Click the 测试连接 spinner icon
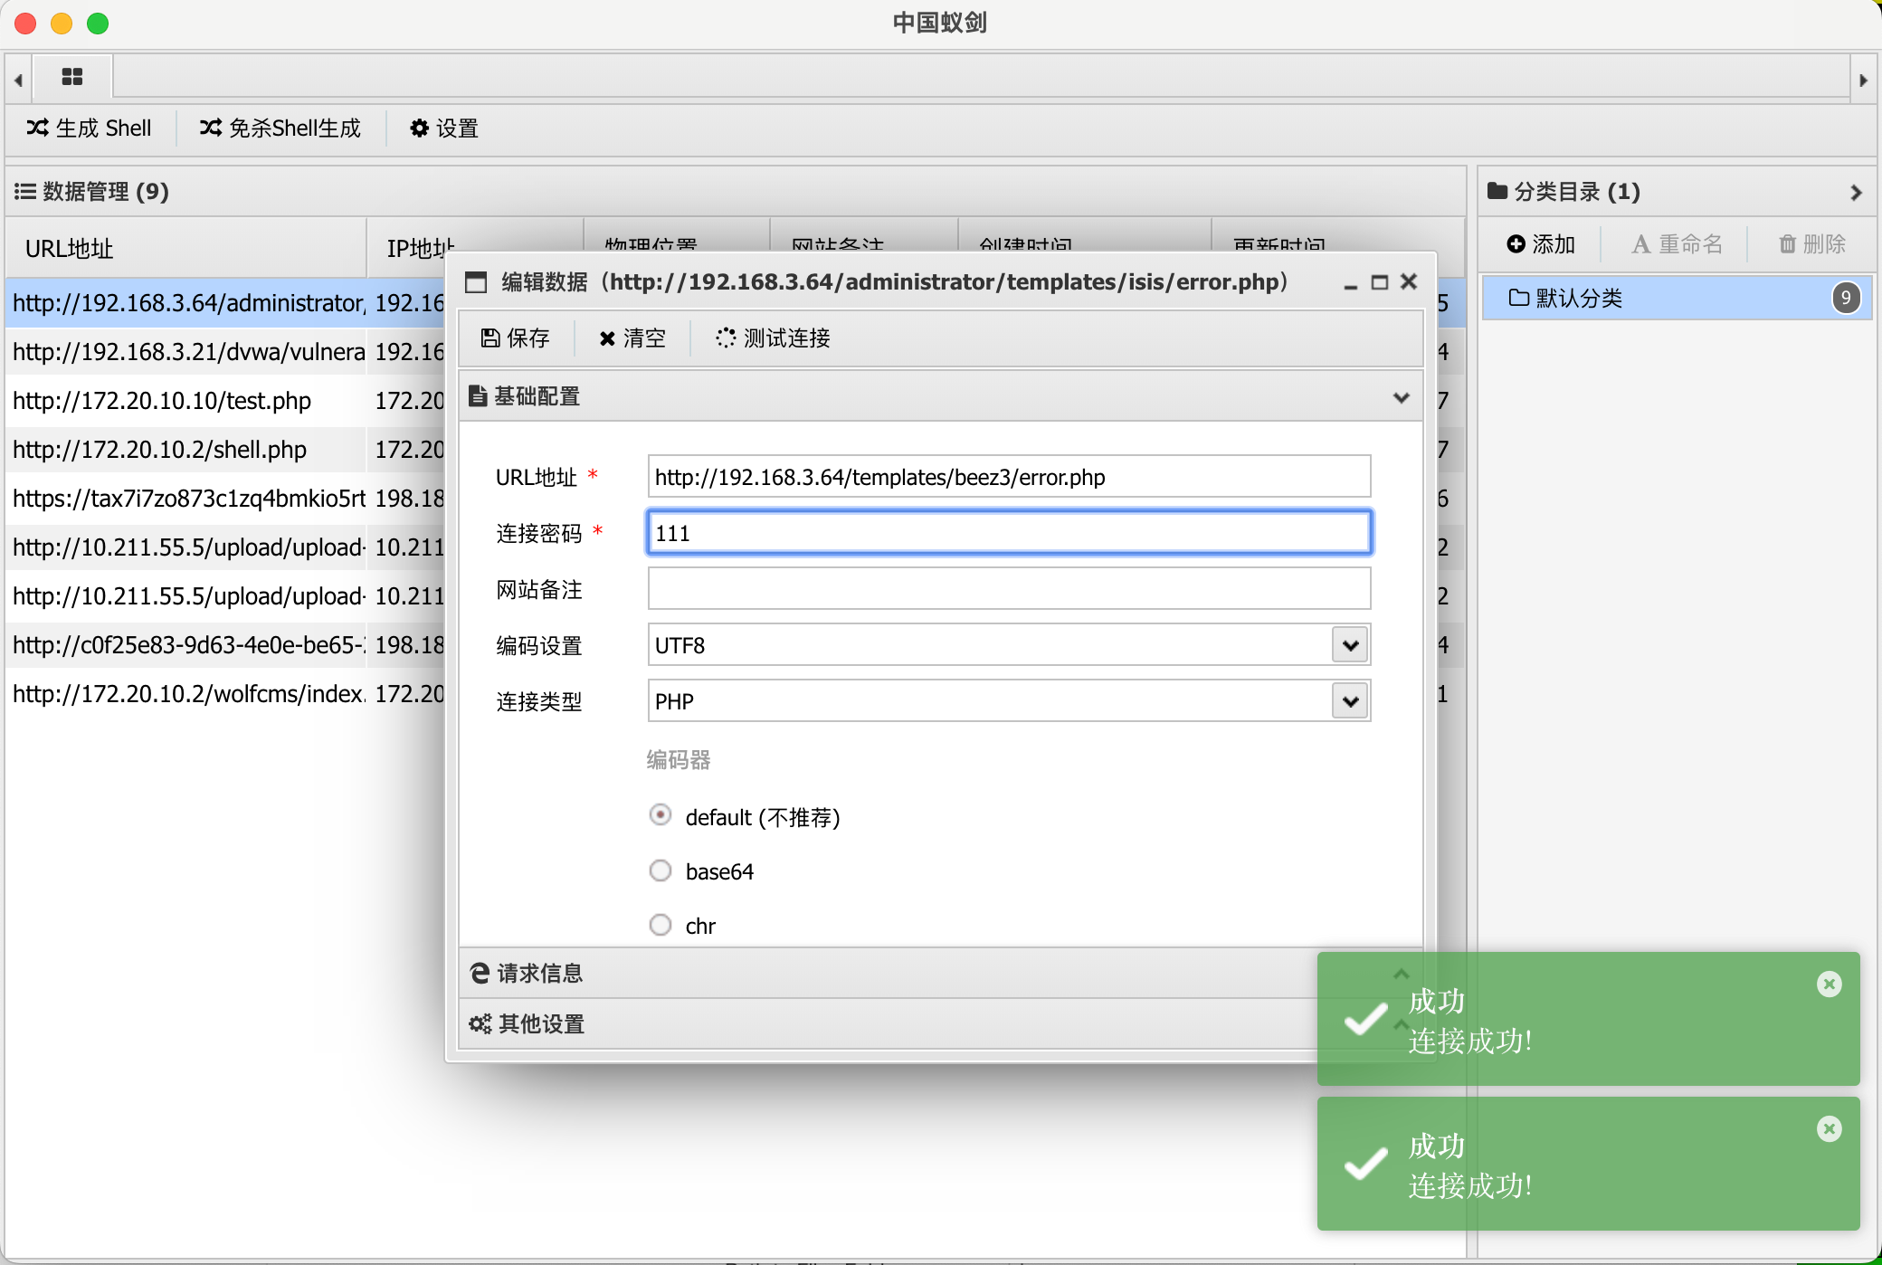The image size is (1882, 1265). (725, 338)
